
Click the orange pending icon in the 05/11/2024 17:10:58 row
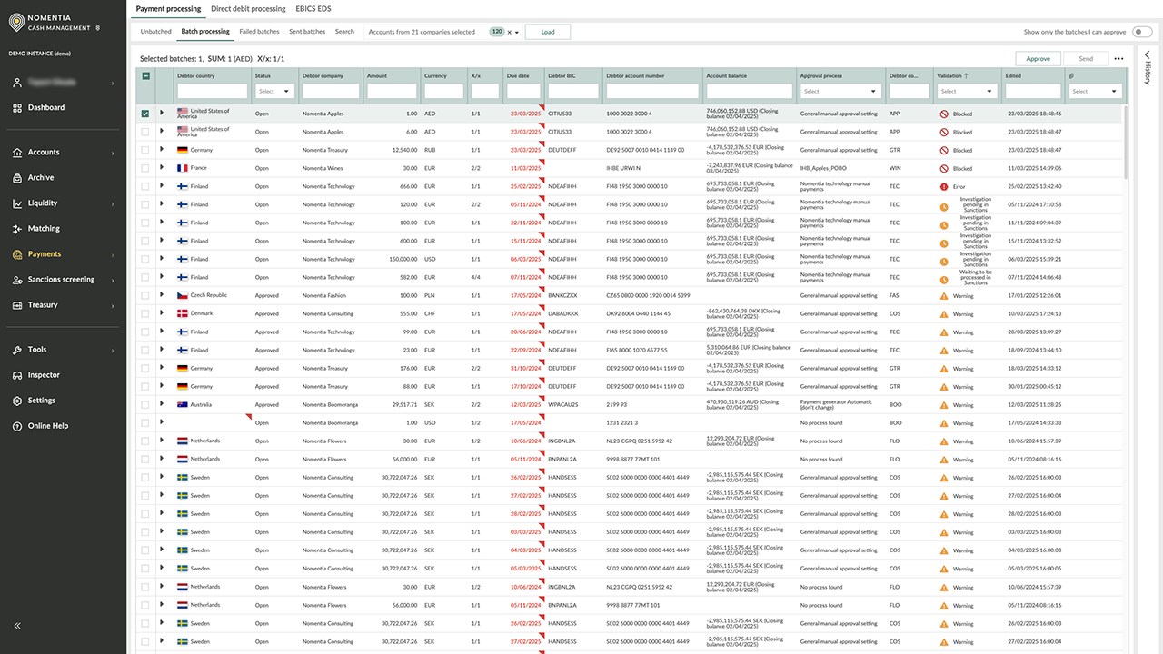[944, 207]
